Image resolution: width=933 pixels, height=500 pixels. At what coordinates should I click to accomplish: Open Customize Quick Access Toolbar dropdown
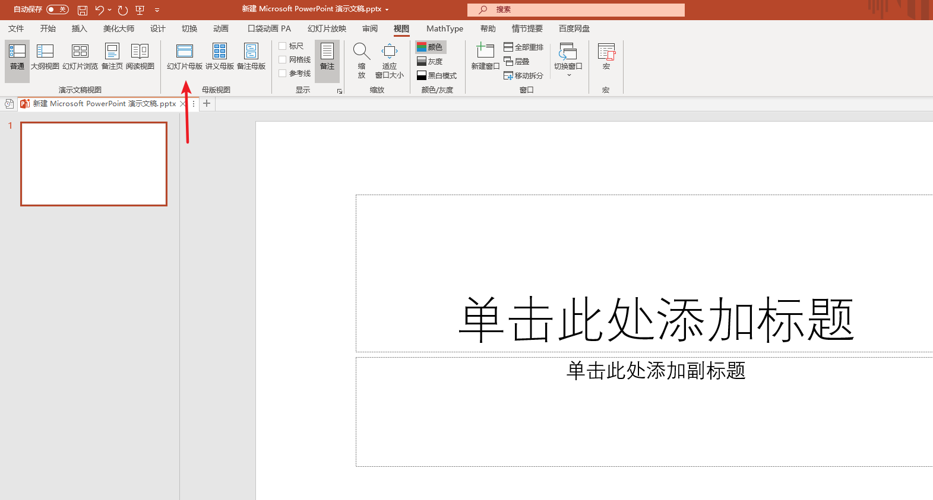(157, 10)
